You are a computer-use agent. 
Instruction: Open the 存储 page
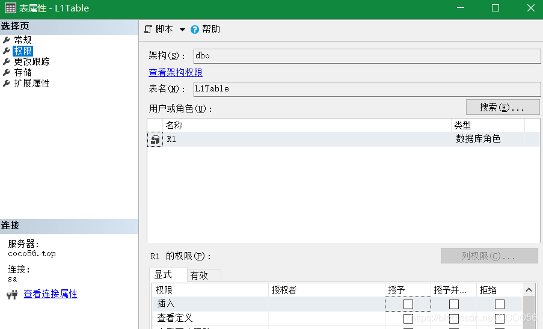pyautogui.click(x=23, y=72)
